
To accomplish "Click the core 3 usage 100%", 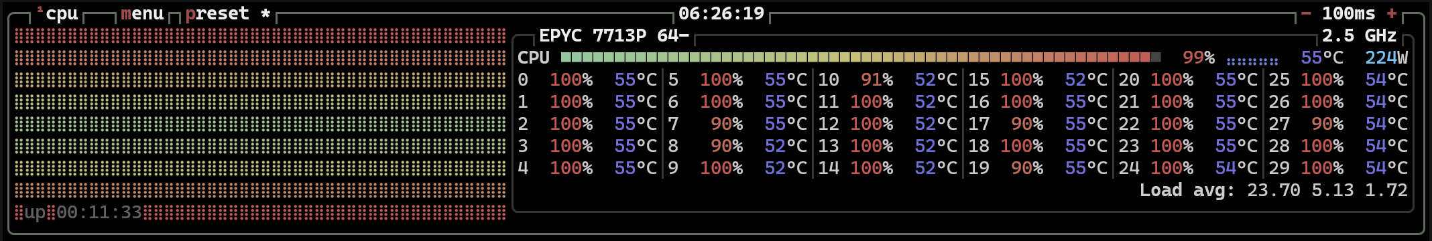I will click(x=571, y=146).
